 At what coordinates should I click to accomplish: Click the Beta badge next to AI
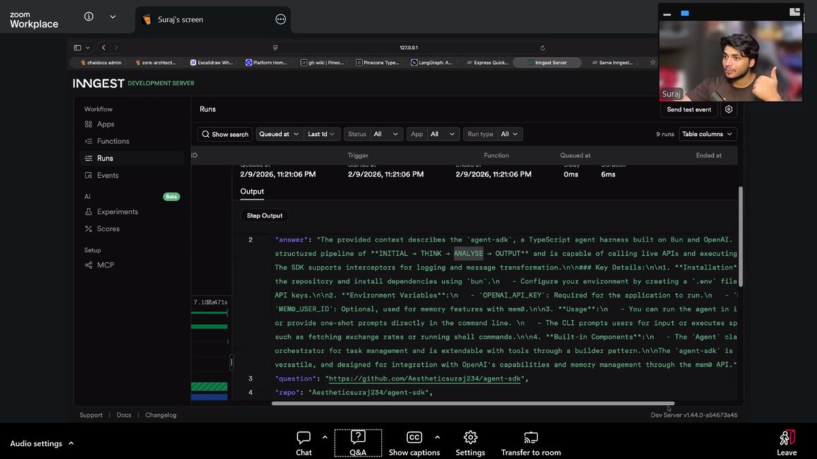172,197
